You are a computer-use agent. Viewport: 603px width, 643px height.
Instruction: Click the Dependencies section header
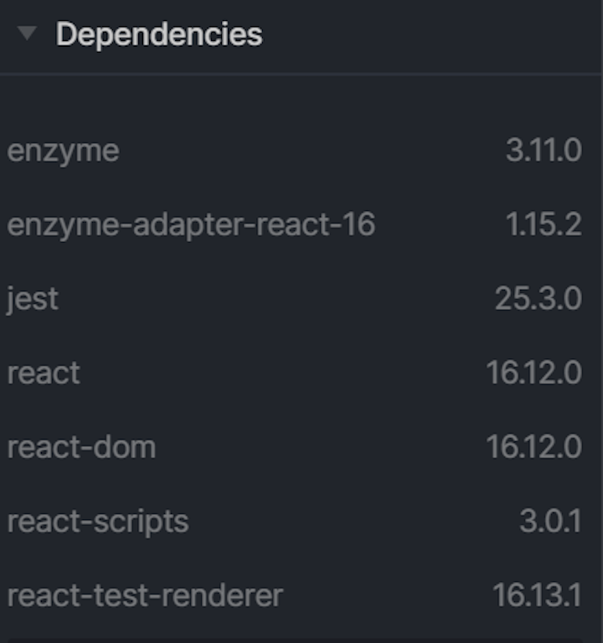point(159,34)
